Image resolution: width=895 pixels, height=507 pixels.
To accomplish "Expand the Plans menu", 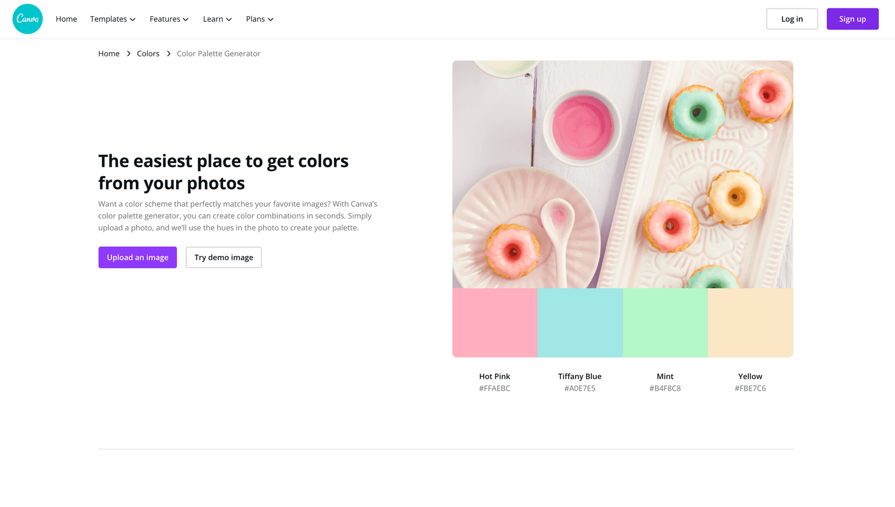I will click(x=260, y=19).
